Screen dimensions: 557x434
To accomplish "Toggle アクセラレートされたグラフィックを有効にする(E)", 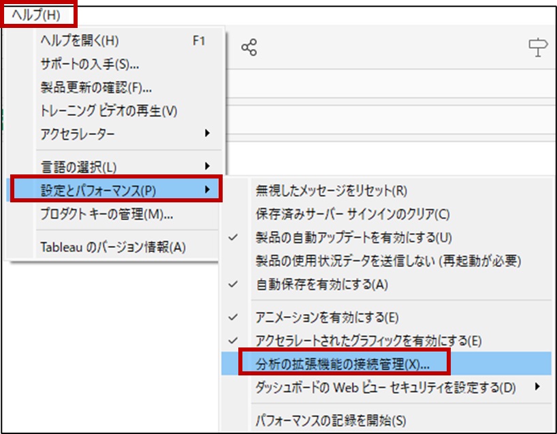I will [368, 340].
